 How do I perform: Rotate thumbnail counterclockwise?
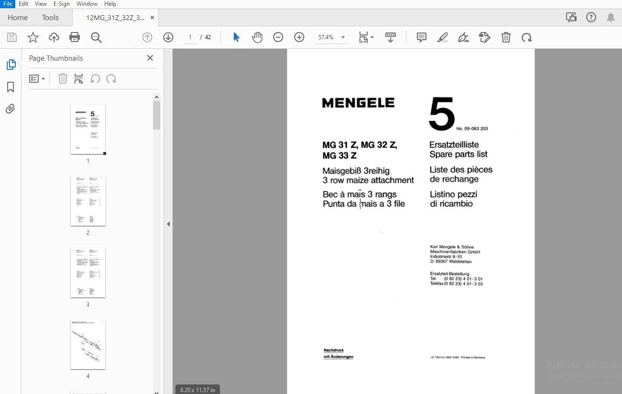coord(95,79)
